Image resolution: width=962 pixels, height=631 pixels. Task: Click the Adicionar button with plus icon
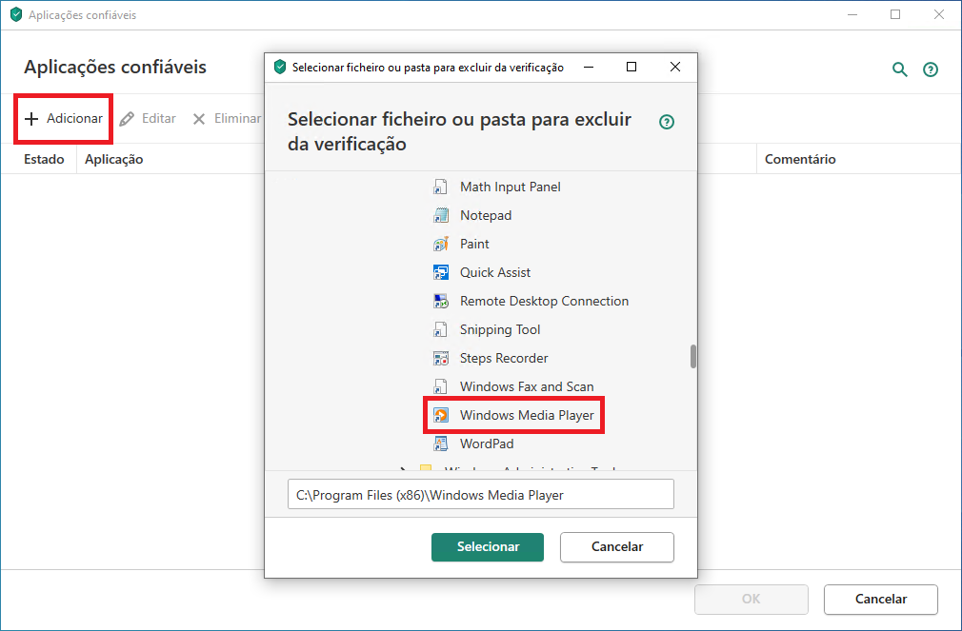[x=63, y=118]
